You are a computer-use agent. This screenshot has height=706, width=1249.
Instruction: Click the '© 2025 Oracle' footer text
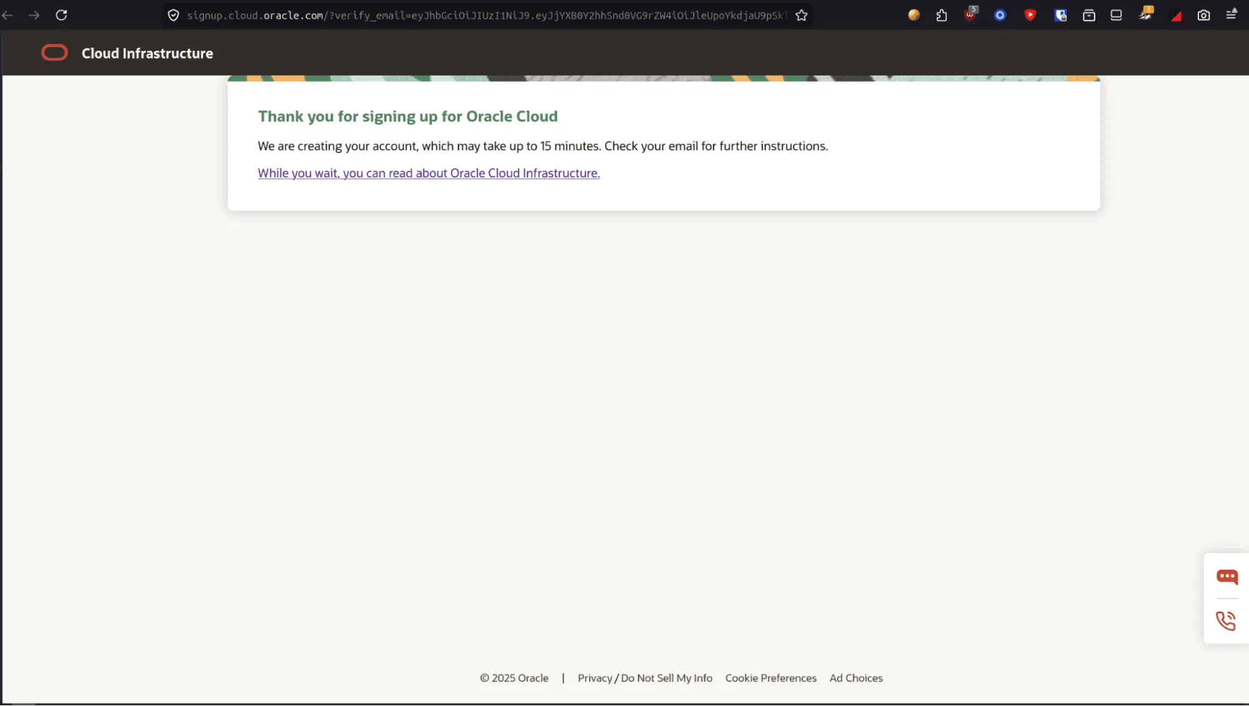click(x=514, y=678)
